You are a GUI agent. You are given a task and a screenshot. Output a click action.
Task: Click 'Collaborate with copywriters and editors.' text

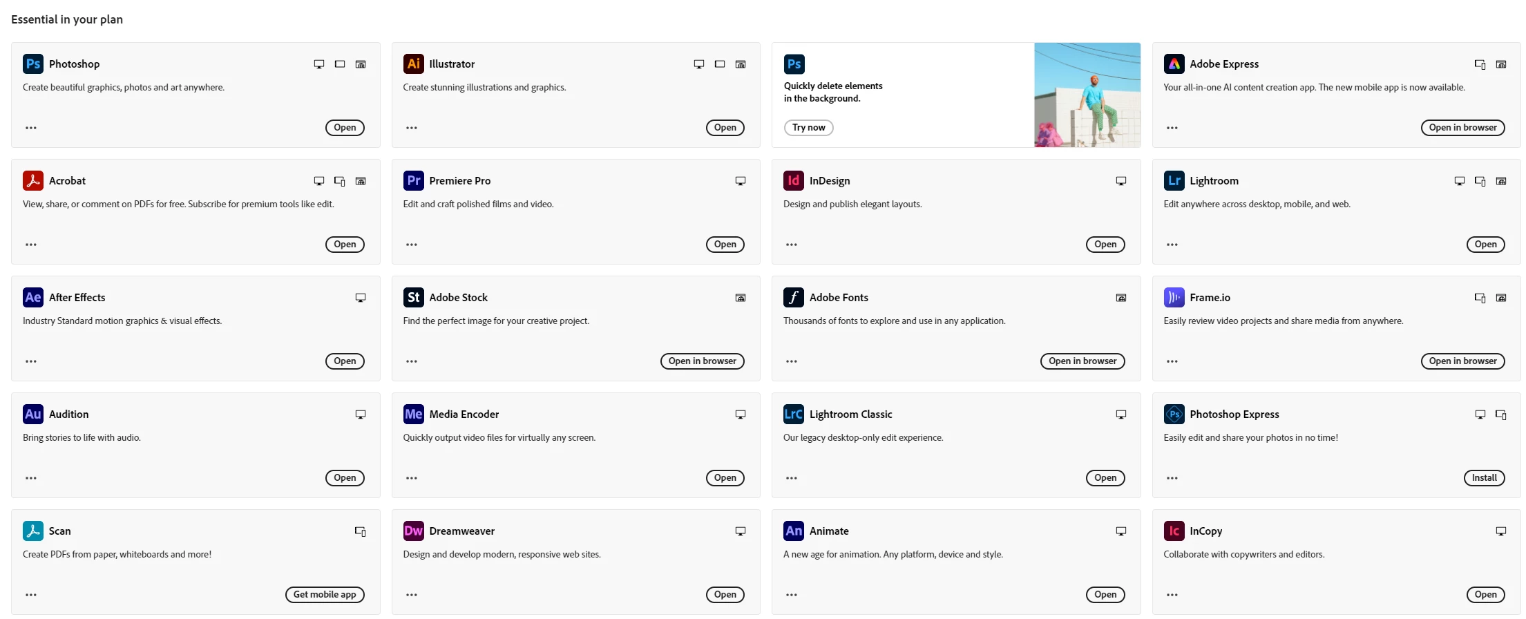pyautogui.click(x=1243, y=555)
